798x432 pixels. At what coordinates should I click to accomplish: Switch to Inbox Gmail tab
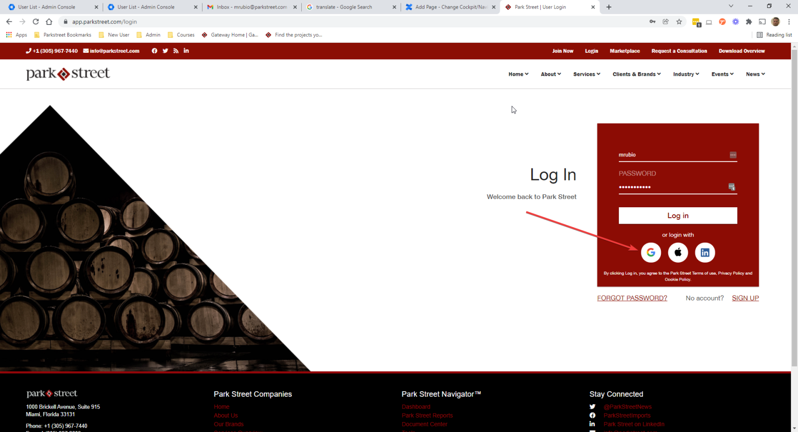pyautogui.click(x=252, y=7)
